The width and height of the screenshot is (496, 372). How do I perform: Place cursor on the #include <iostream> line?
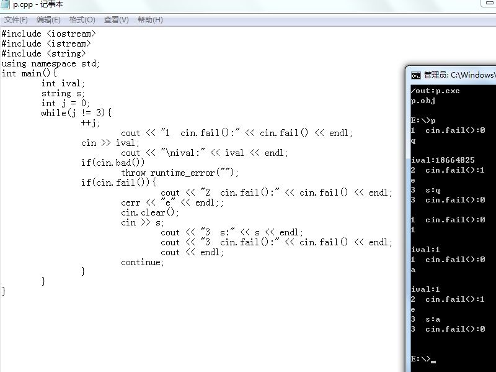click(48, 34)
